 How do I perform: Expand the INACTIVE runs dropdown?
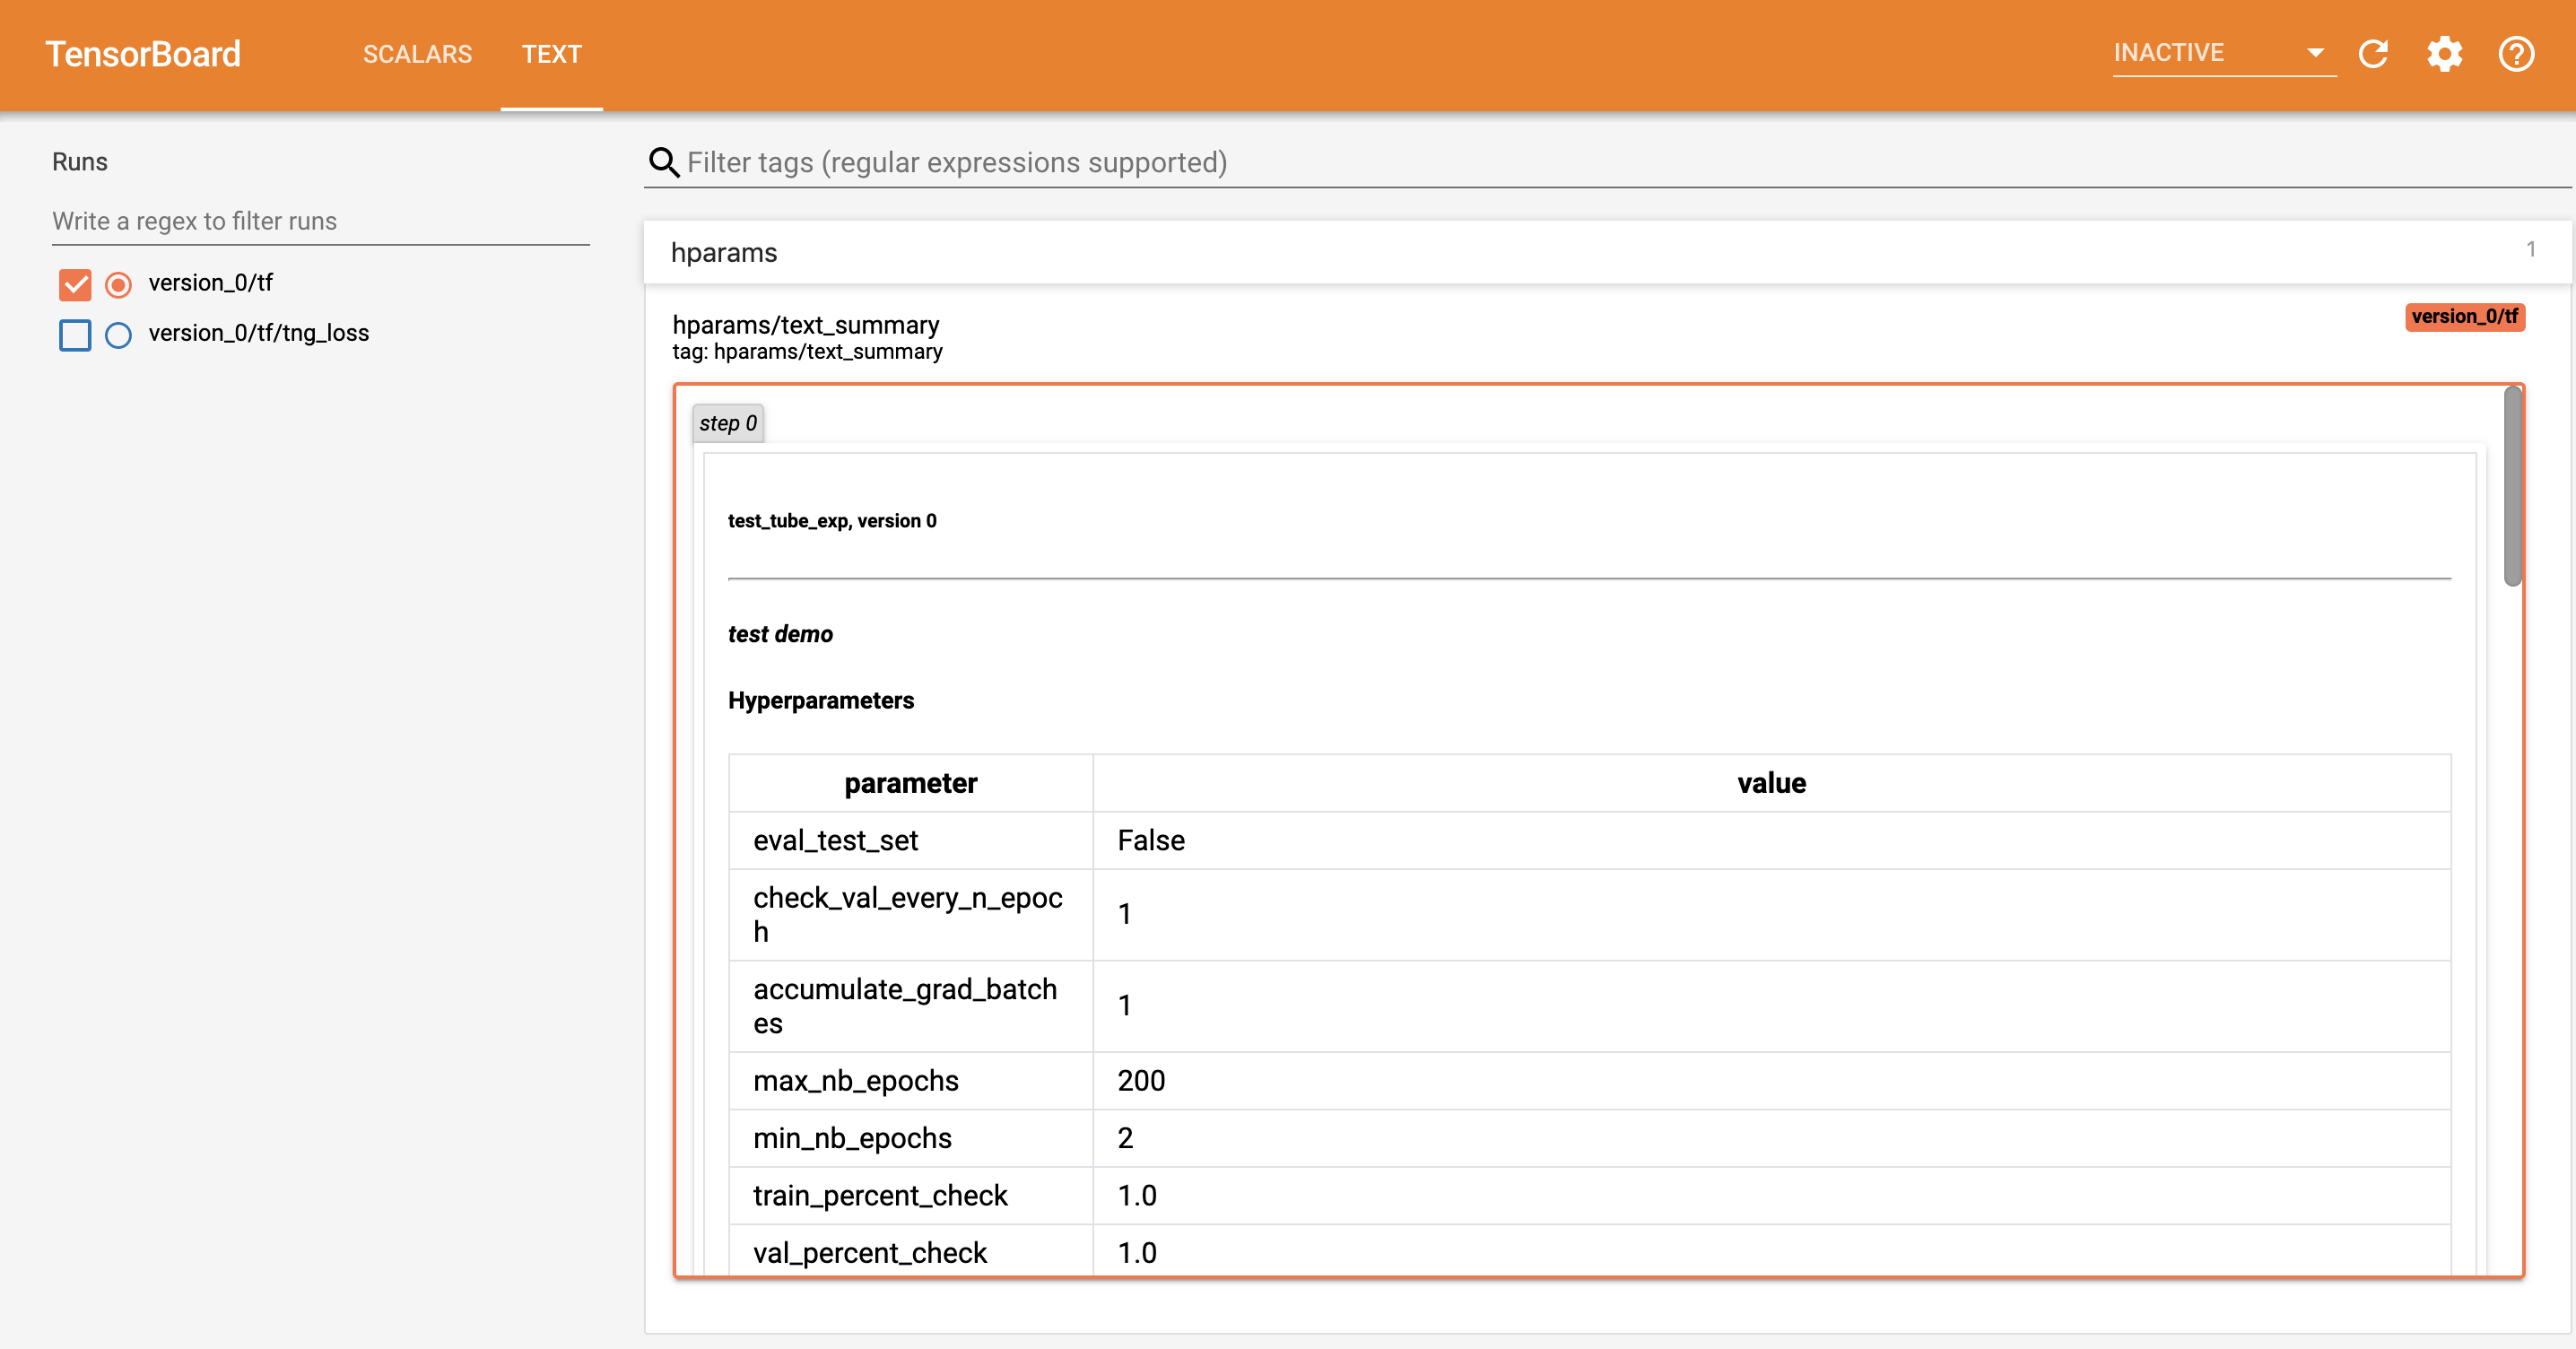click(2309, 51)
